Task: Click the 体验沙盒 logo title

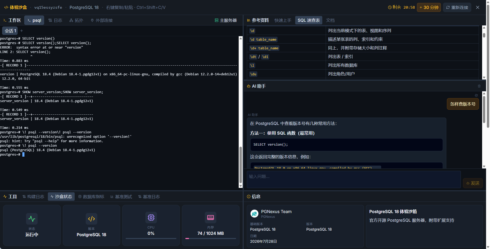Action: (16, 7)
